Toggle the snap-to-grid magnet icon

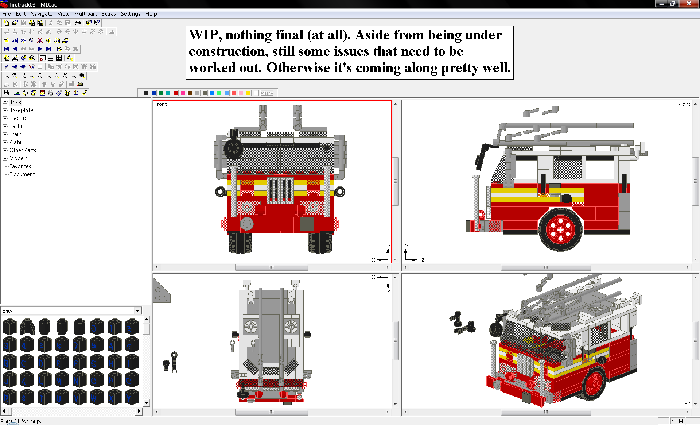tap(42, 58)
